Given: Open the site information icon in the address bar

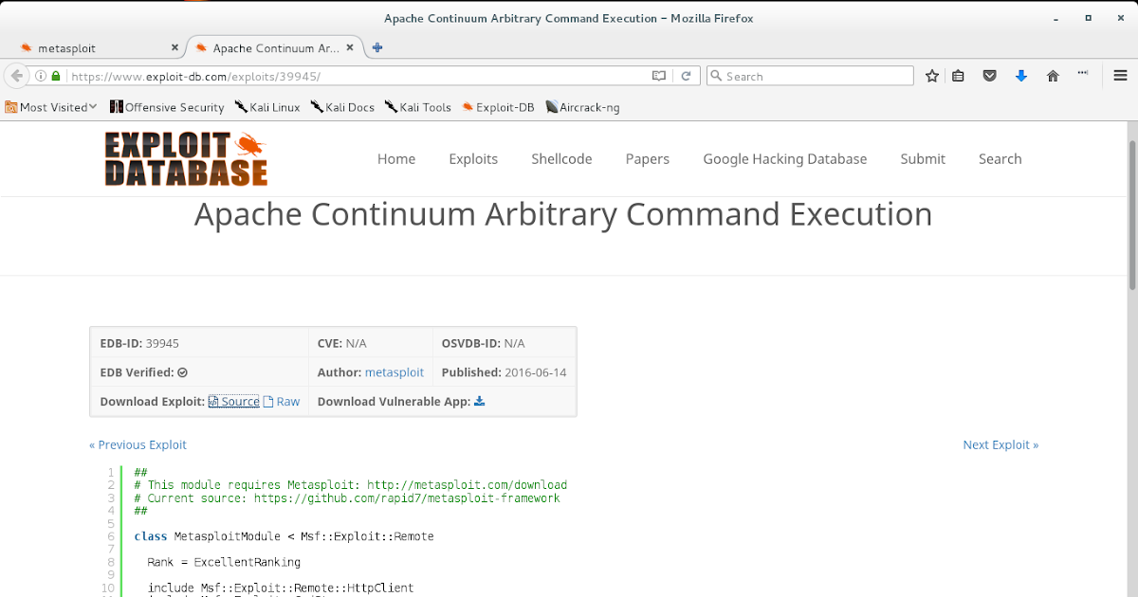Looking at the screenshot, I should pos(41,76).
